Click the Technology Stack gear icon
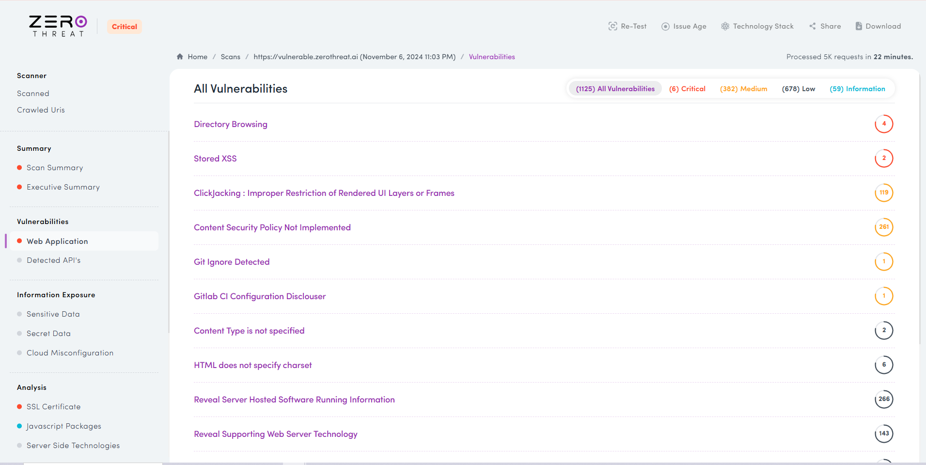This screenshot has width=926, height=465. pos(725,26)
